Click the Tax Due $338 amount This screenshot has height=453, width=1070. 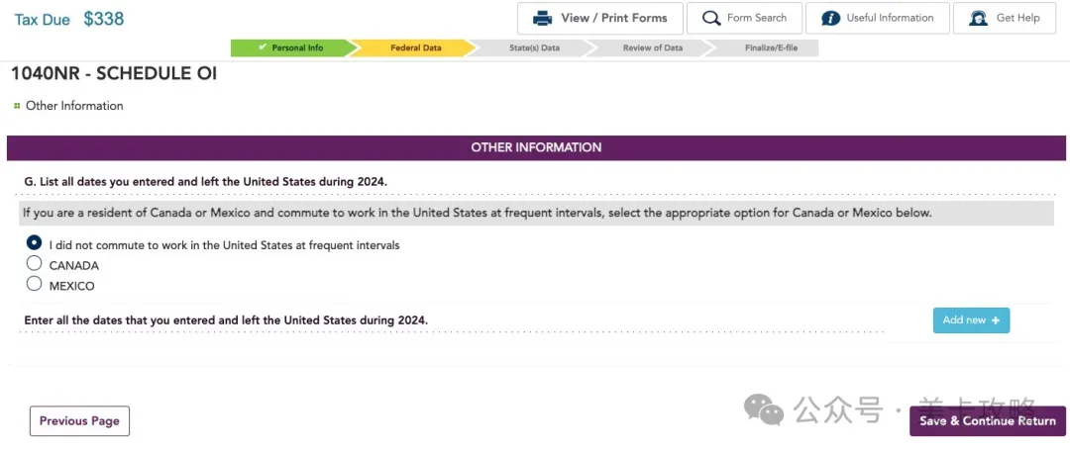(x=103, y=19)
